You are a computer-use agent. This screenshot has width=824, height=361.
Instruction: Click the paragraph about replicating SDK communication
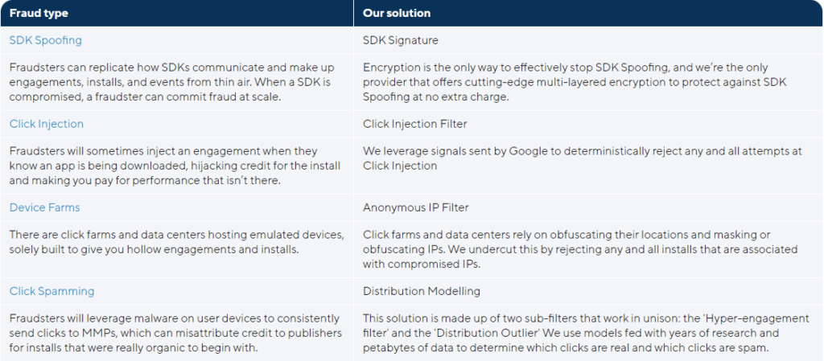pos(172,82)
